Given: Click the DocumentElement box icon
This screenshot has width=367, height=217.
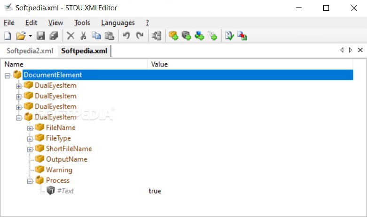Looking at the screenshot, I should click(x=17, y=75).
